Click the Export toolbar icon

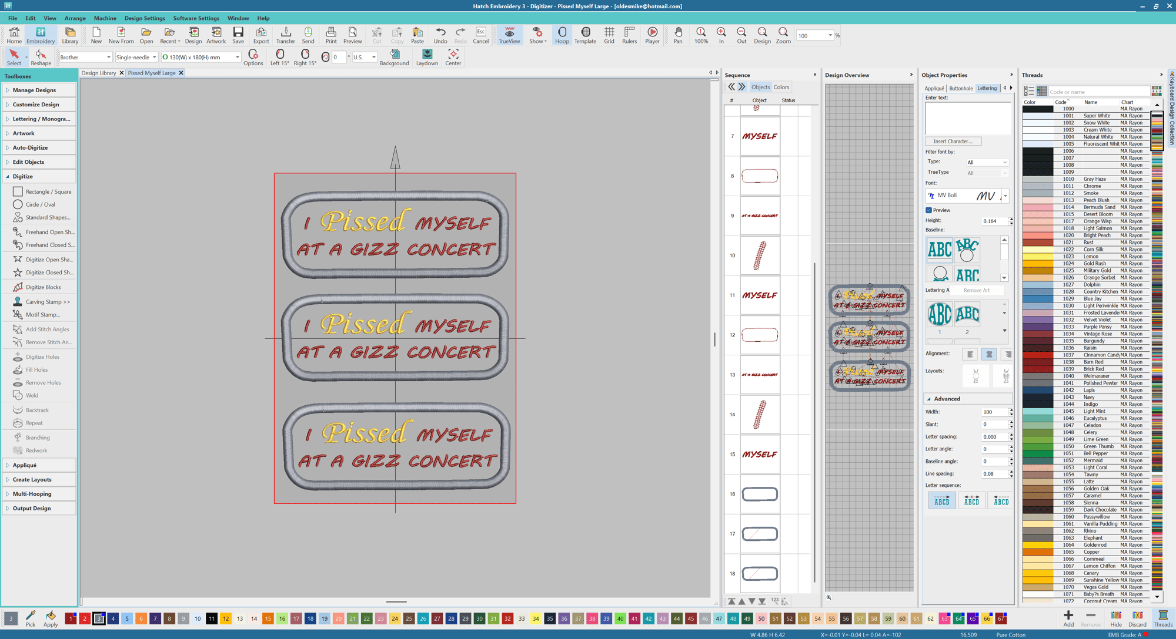260,35
